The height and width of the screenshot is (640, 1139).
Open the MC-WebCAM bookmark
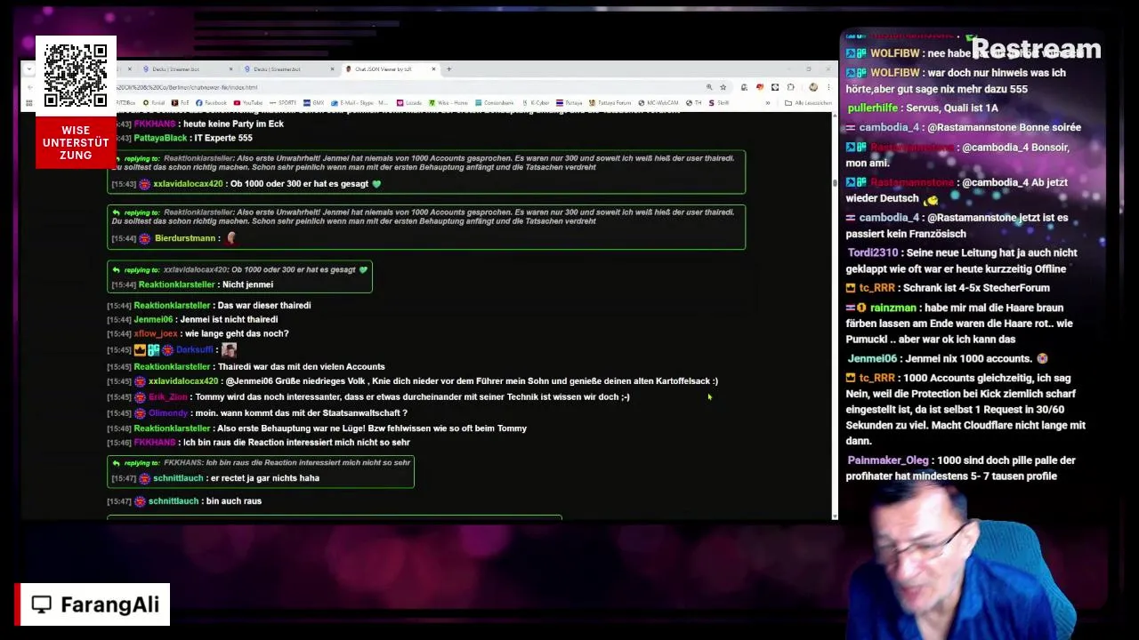tap(658, 103)
